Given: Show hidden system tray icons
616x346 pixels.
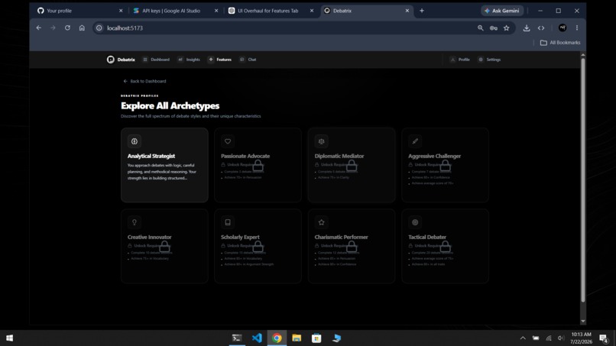Looking at the screenshot, I should tap(523, 338).
